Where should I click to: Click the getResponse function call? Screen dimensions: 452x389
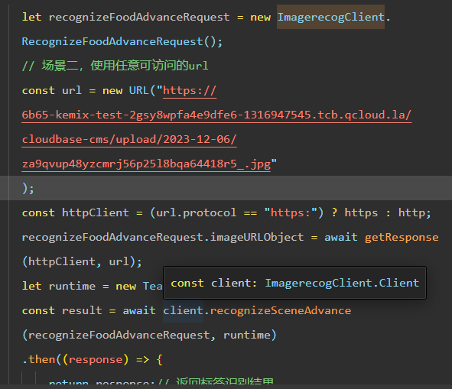[402, 238]
